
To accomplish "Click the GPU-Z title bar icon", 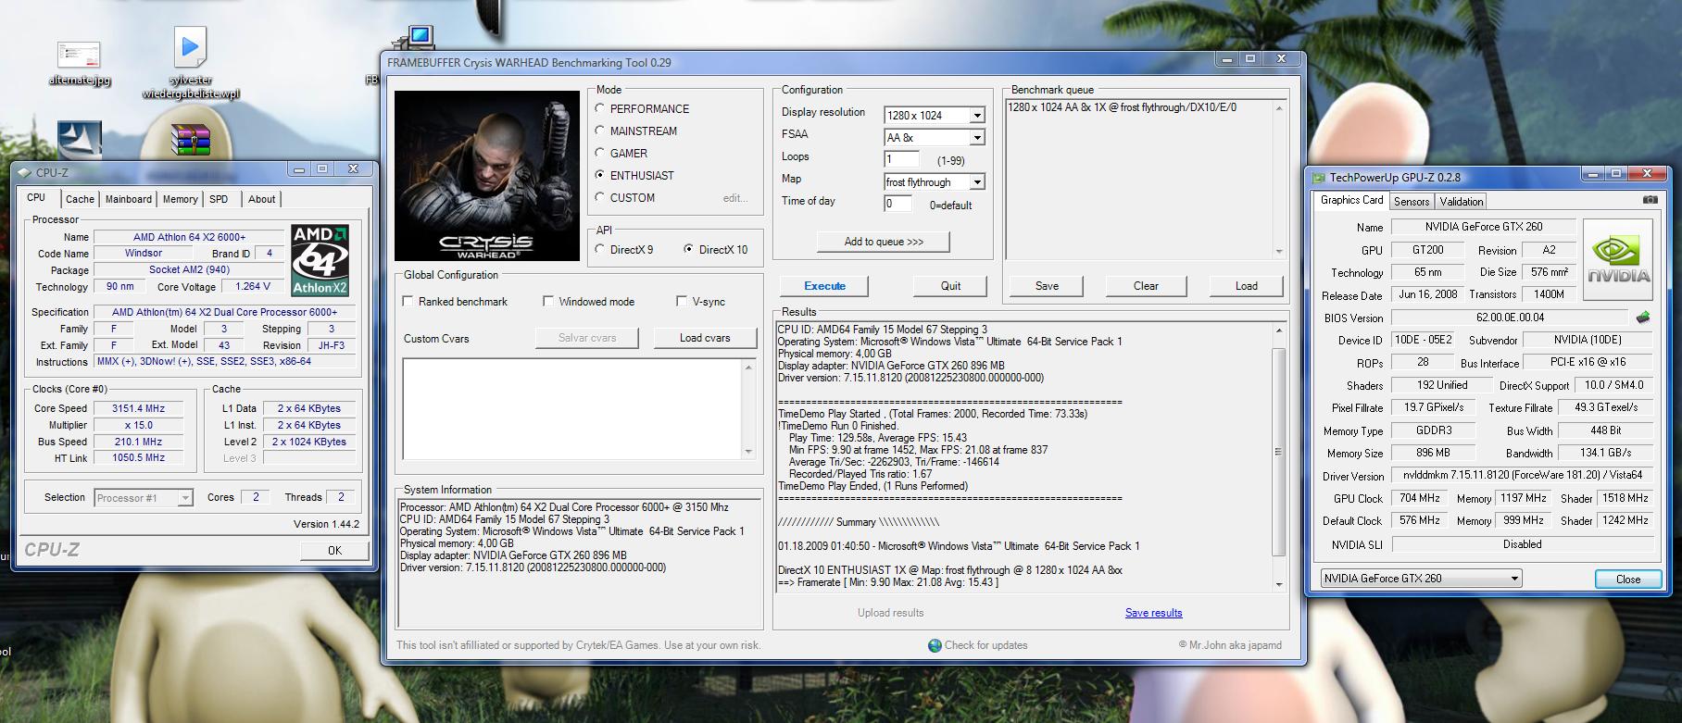I will tap(1319, 177).
